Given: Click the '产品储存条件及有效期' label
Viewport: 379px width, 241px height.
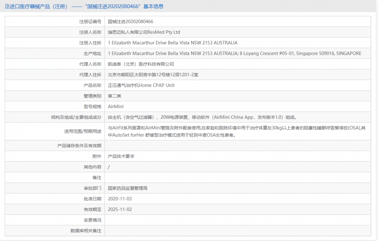Looking at the screenshot, I should click(x=79, y=146).
